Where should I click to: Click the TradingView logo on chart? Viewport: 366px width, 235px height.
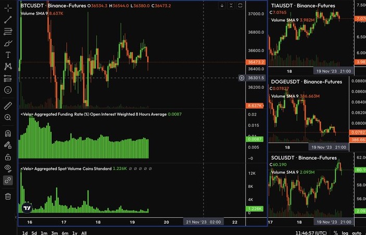27,208
